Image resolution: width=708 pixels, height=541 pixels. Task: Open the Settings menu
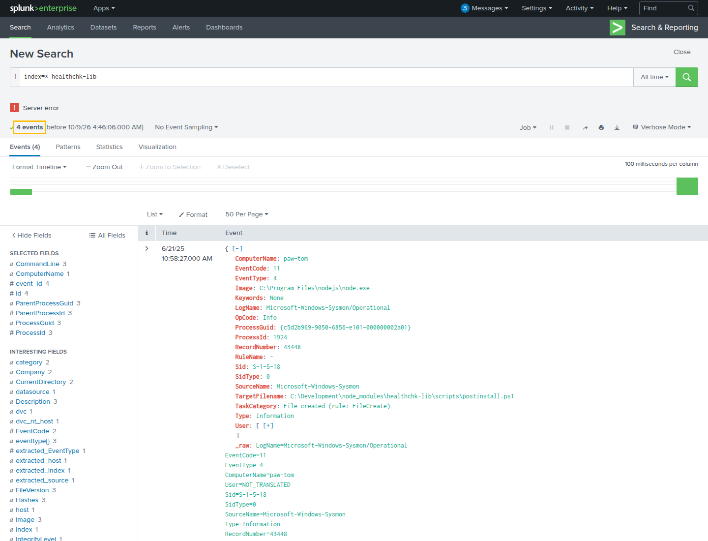point(537,8)
